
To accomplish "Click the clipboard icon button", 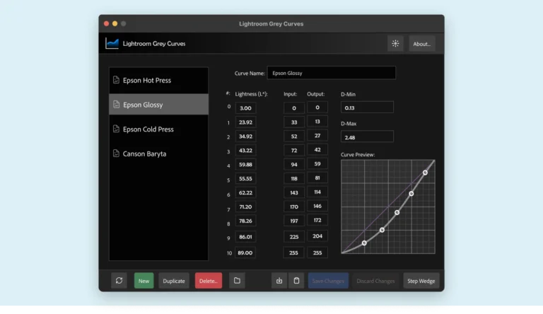I will pos(296,280).
